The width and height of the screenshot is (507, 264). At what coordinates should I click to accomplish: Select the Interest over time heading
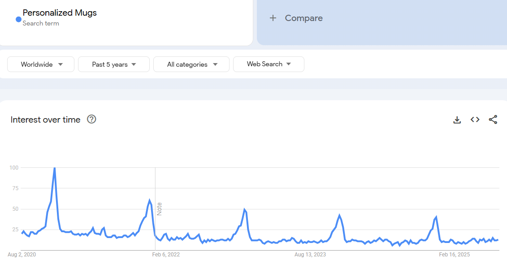click(46, 119)
